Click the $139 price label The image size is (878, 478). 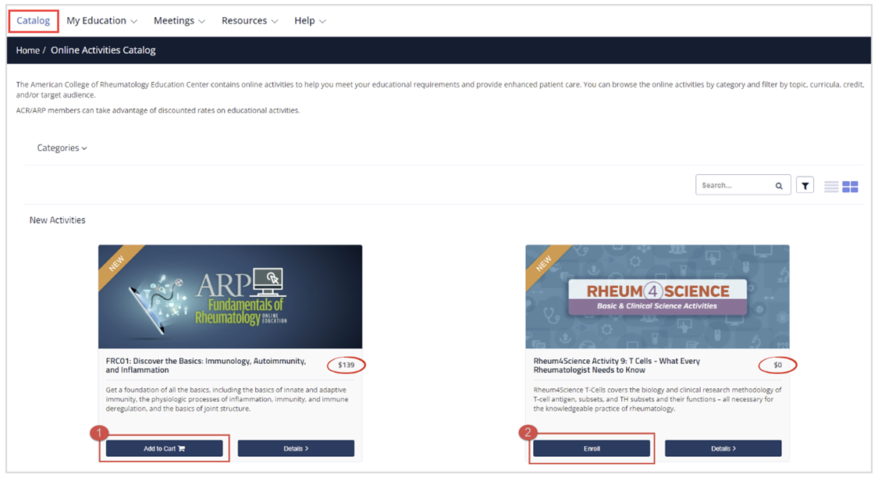coord(346,365)
